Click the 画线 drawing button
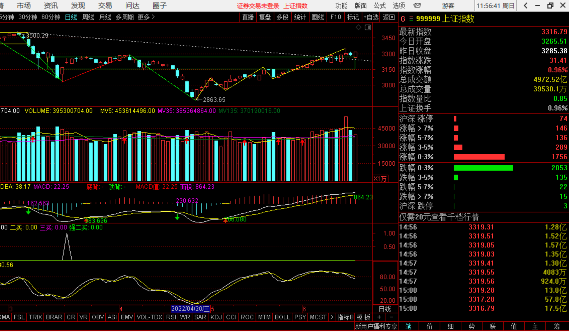569x332 pixels. 318,17
